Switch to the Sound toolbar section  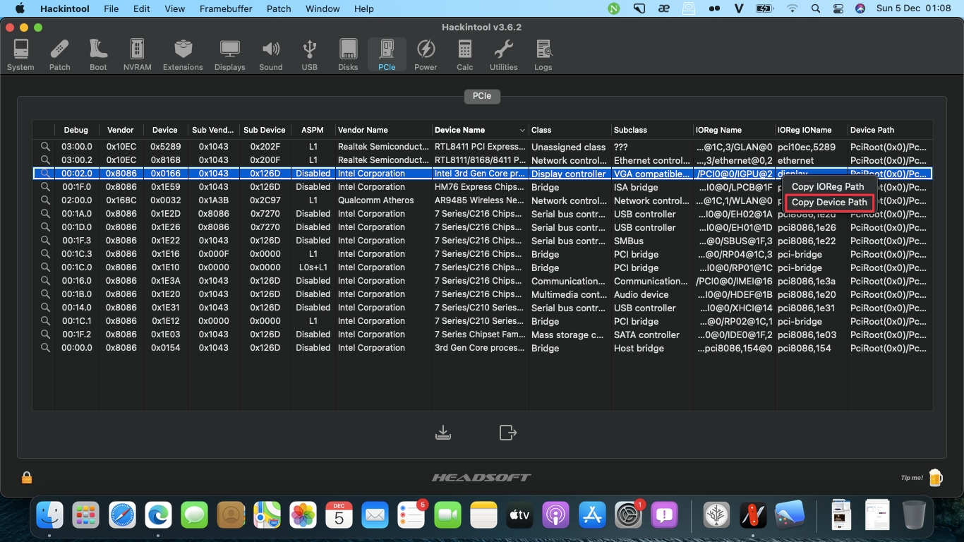click(270, 55)
